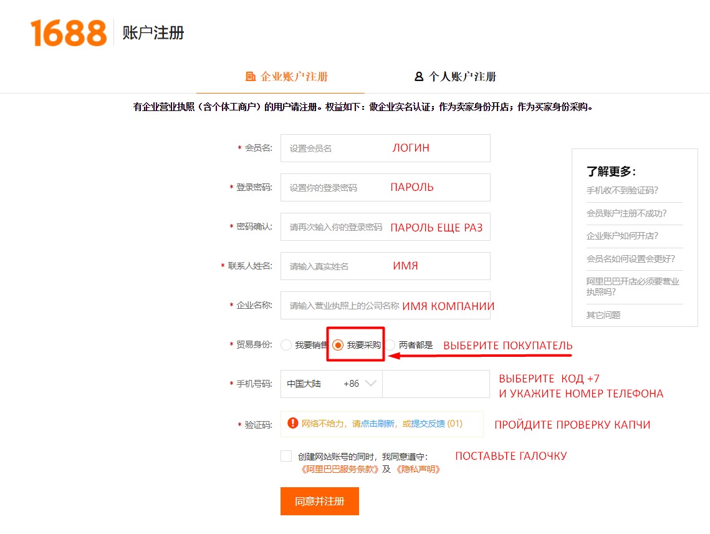Focus the 联系人姓名 input field
Viewport: 710px width, 534px height.
[385, 266]
